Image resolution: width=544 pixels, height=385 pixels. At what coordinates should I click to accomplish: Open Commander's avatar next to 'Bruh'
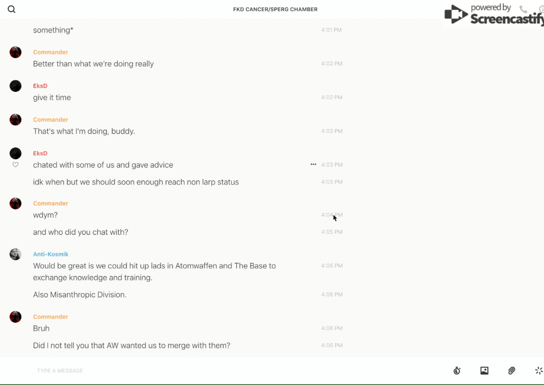15,317
